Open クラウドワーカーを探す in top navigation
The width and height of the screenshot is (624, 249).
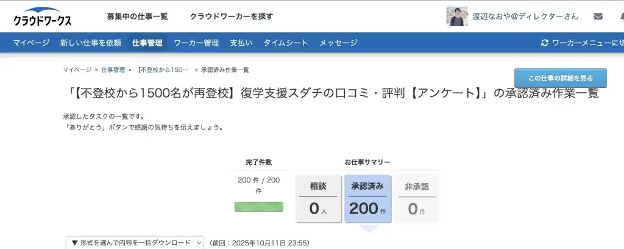pos(231,16)
